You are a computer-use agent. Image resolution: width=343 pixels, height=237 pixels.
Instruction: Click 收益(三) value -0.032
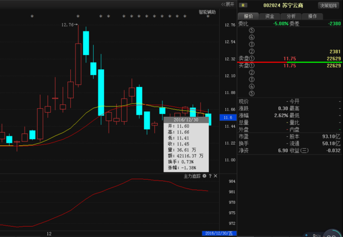(x=333, y=151)
